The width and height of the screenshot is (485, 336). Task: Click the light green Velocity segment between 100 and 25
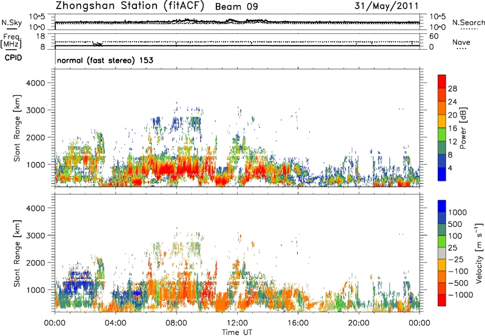pos(442,241)
